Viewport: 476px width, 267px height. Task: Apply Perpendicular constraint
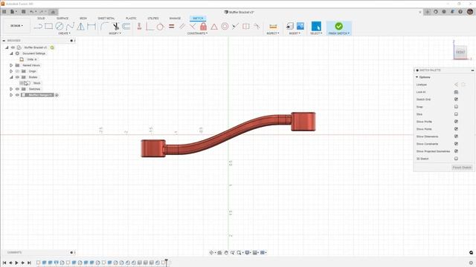193,27
